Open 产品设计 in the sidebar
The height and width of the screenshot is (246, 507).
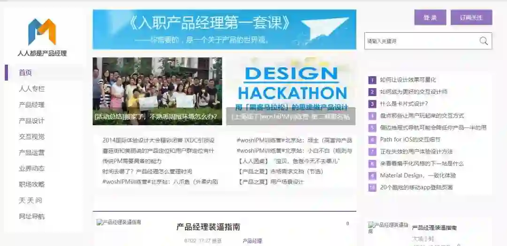tap(32, 121)
